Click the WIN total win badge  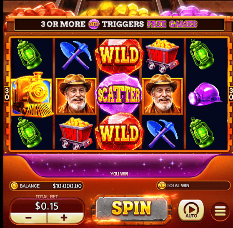tap(162, 186)
